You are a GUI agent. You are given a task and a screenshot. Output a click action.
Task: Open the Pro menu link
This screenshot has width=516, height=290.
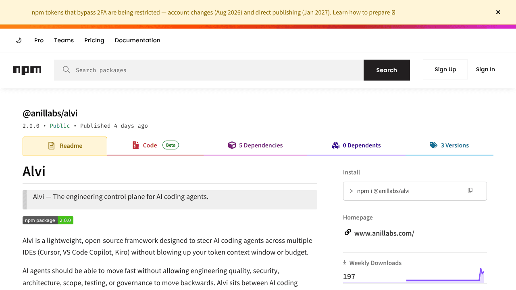pyautogui.click(x=39, y=40)
